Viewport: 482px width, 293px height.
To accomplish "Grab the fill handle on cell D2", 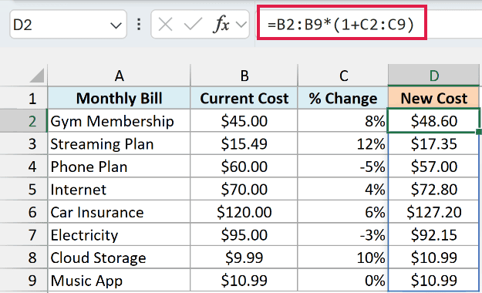I will [479, 132].
